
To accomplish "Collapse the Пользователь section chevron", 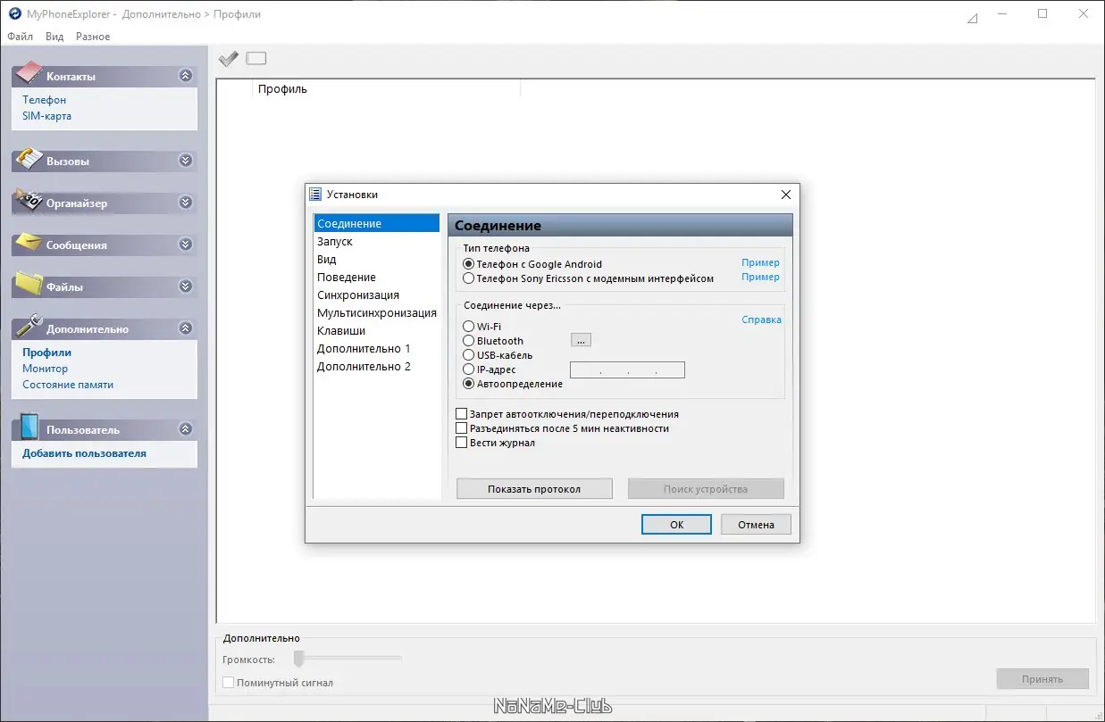I will coord(185,429).
